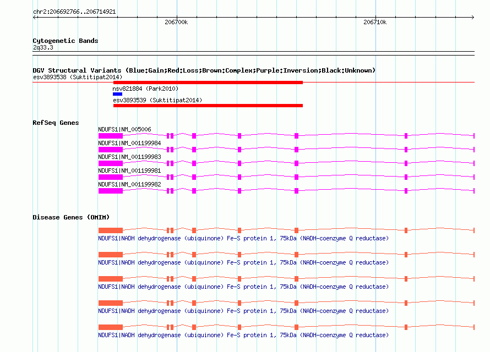Open the fourth OMIM NDUFS1 NADH dehydrogenase label
Viewport: 490px width, 352px height.
pos(243,311)
